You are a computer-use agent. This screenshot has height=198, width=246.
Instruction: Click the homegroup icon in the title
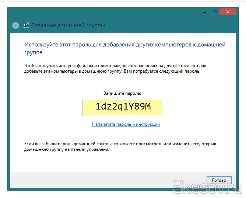click(x=26, y=25)
